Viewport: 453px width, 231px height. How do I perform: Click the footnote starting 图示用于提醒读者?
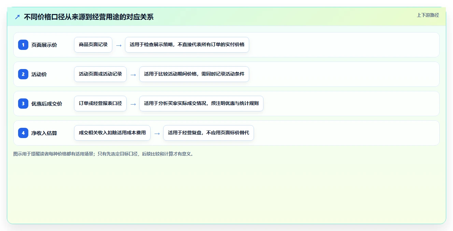pyautogui.click(x=104, y=154)
